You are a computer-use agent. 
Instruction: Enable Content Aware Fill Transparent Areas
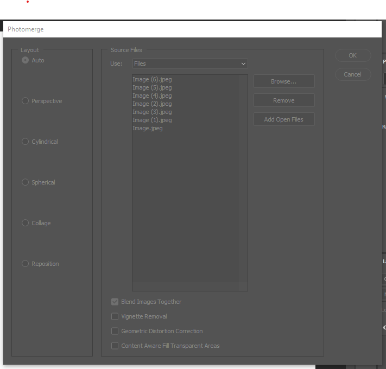[115, 346]
